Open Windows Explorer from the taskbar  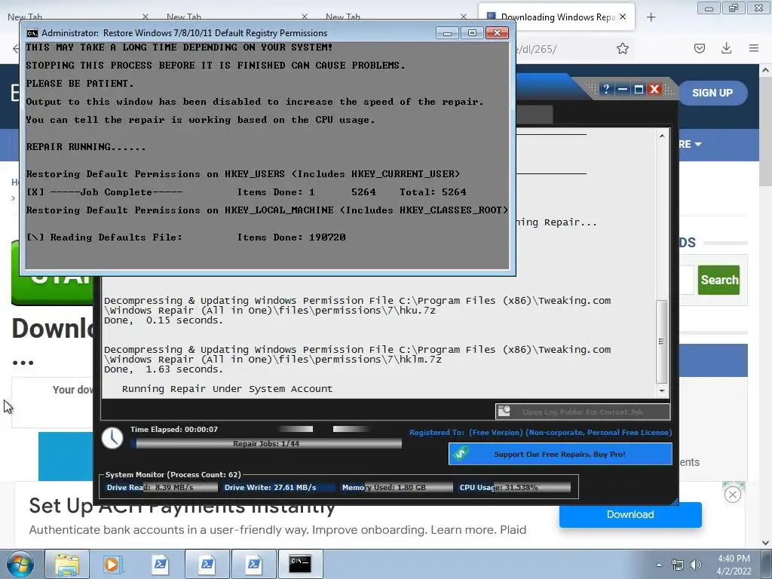(67, 564)
